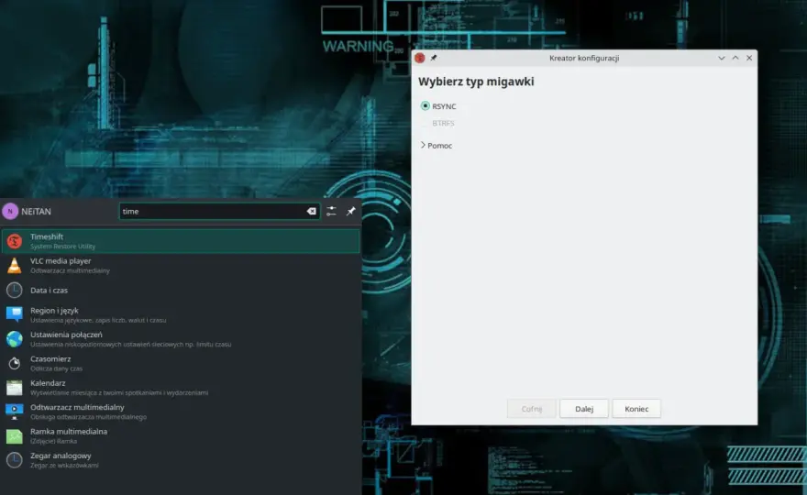This screenshot has width=807, height=495.
Task: Click Data i czas result text
Action: tap(49, 291)
